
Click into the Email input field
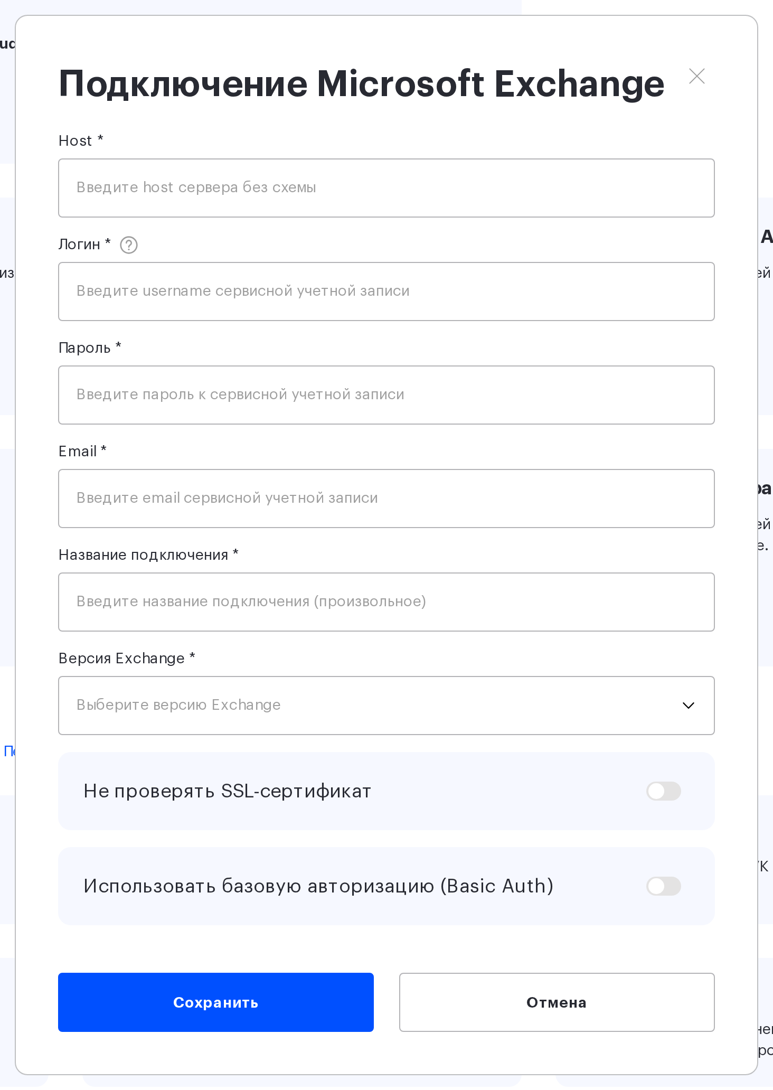(386, 499)
